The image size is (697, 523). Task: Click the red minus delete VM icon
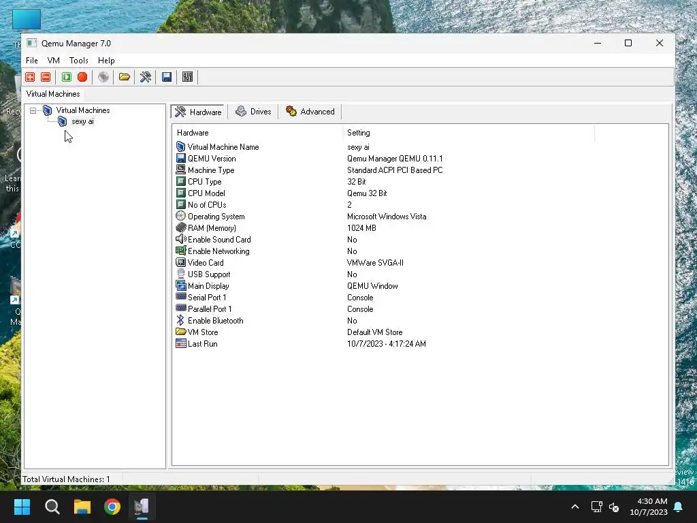coord(46,77)
